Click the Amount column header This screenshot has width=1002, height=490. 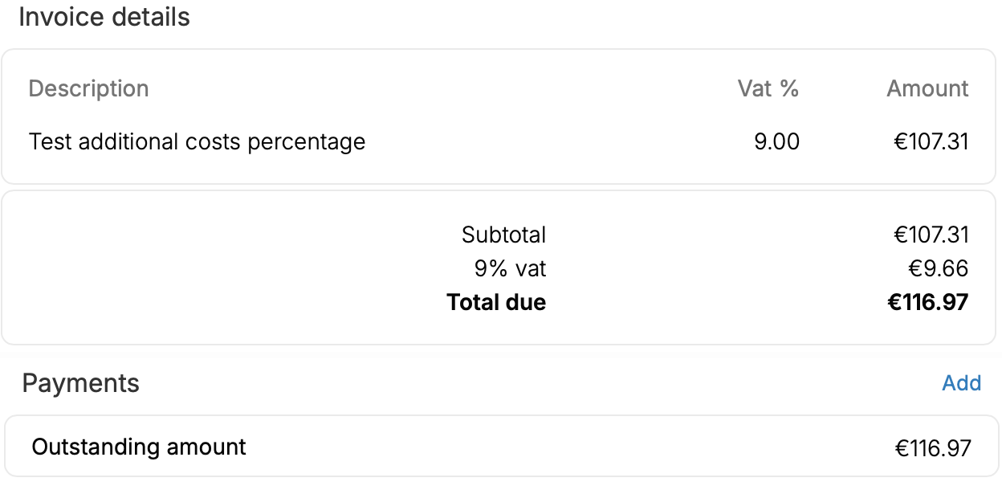[x=927, y=88]
